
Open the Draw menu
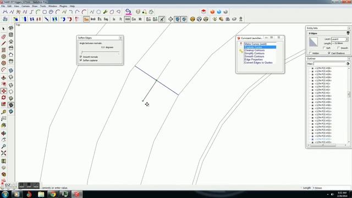(x=35, y=6)
